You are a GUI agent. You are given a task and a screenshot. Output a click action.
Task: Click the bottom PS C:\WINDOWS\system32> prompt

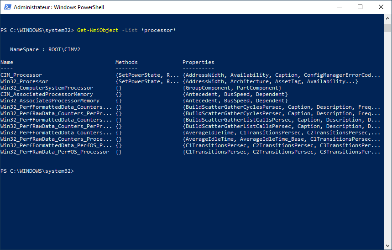[37, 171]
